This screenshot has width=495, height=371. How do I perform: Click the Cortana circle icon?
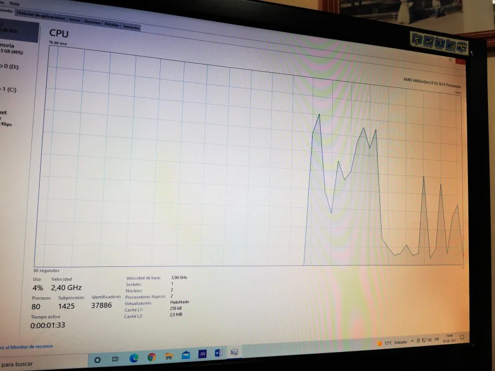coord(98,360)
